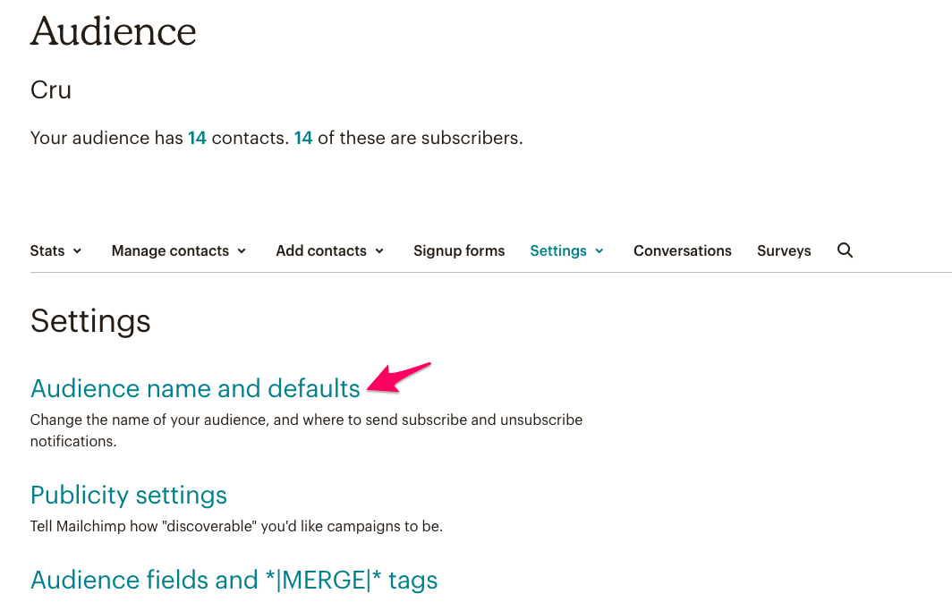Click the Manage contacts menu label

pos(170,250)
